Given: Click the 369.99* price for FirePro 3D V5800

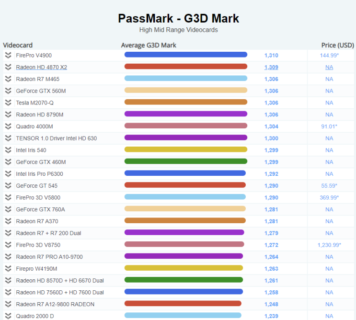Looking at the screenshot, I should pos(329,197).
